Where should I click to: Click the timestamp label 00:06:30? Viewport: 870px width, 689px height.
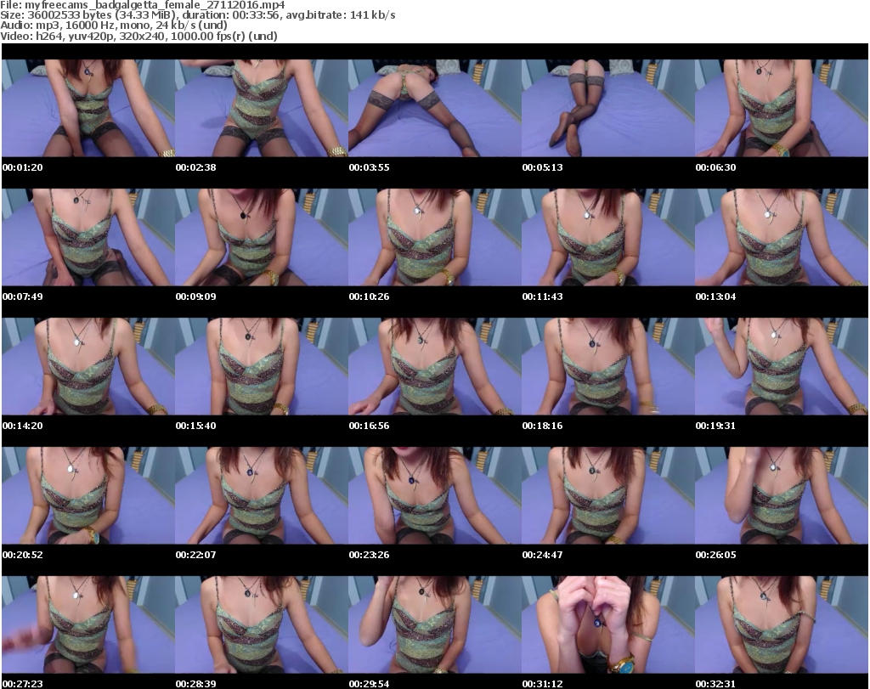(715, 167)
